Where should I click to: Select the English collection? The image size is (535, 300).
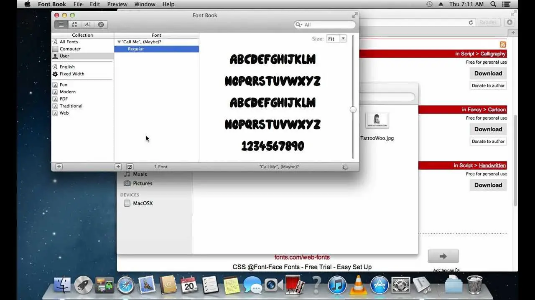coord(67,67)
